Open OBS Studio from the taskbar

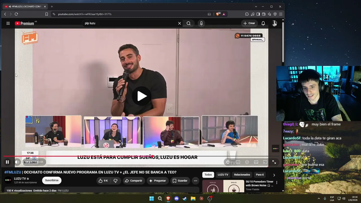pos(210,198)
